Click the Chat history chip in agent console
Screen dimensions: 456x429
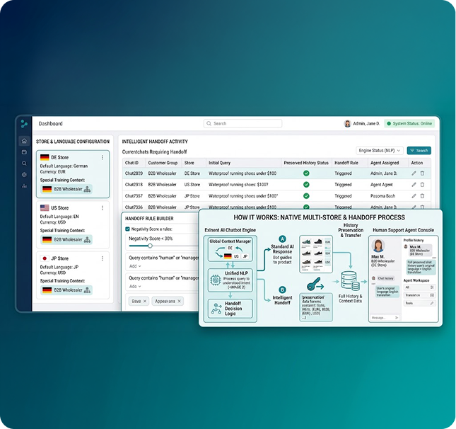(385, 278)
